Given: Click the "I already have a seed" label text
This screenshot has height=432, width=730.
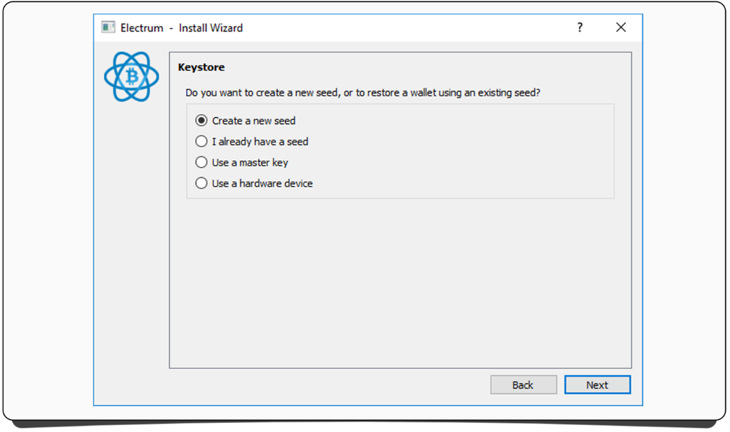Looking at the screenshot, I should 260,142.
